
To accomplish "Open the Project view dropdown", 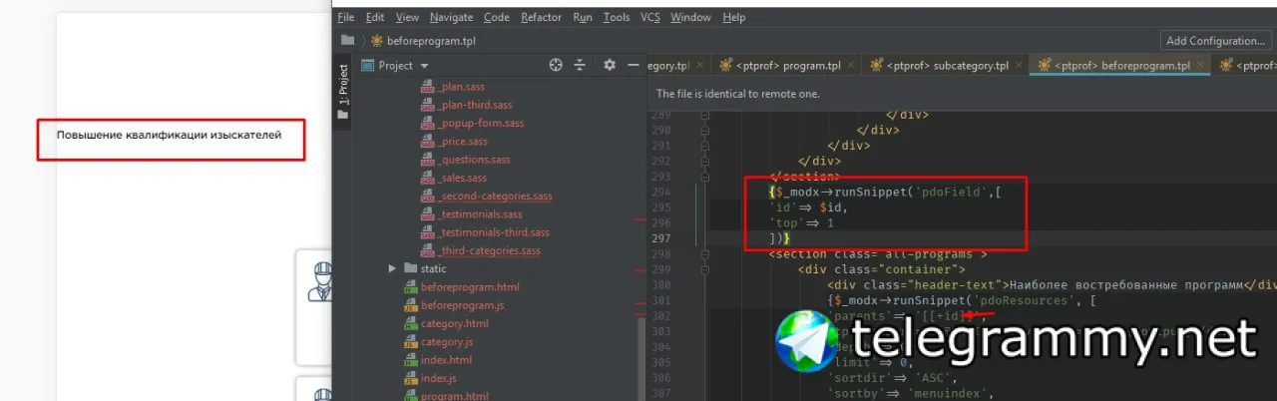I will 424,65.
